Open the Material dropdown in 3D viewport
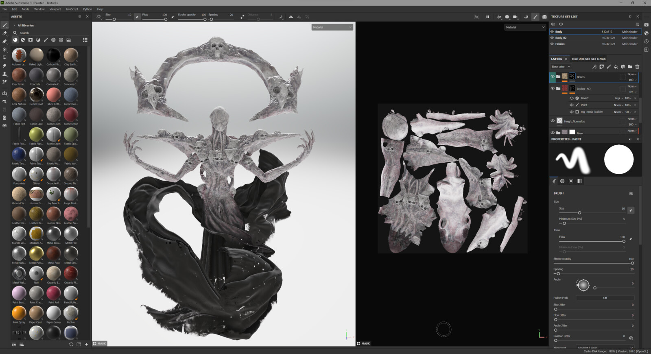Viewport: 651px width, 354px height. [x=332, y=27]
